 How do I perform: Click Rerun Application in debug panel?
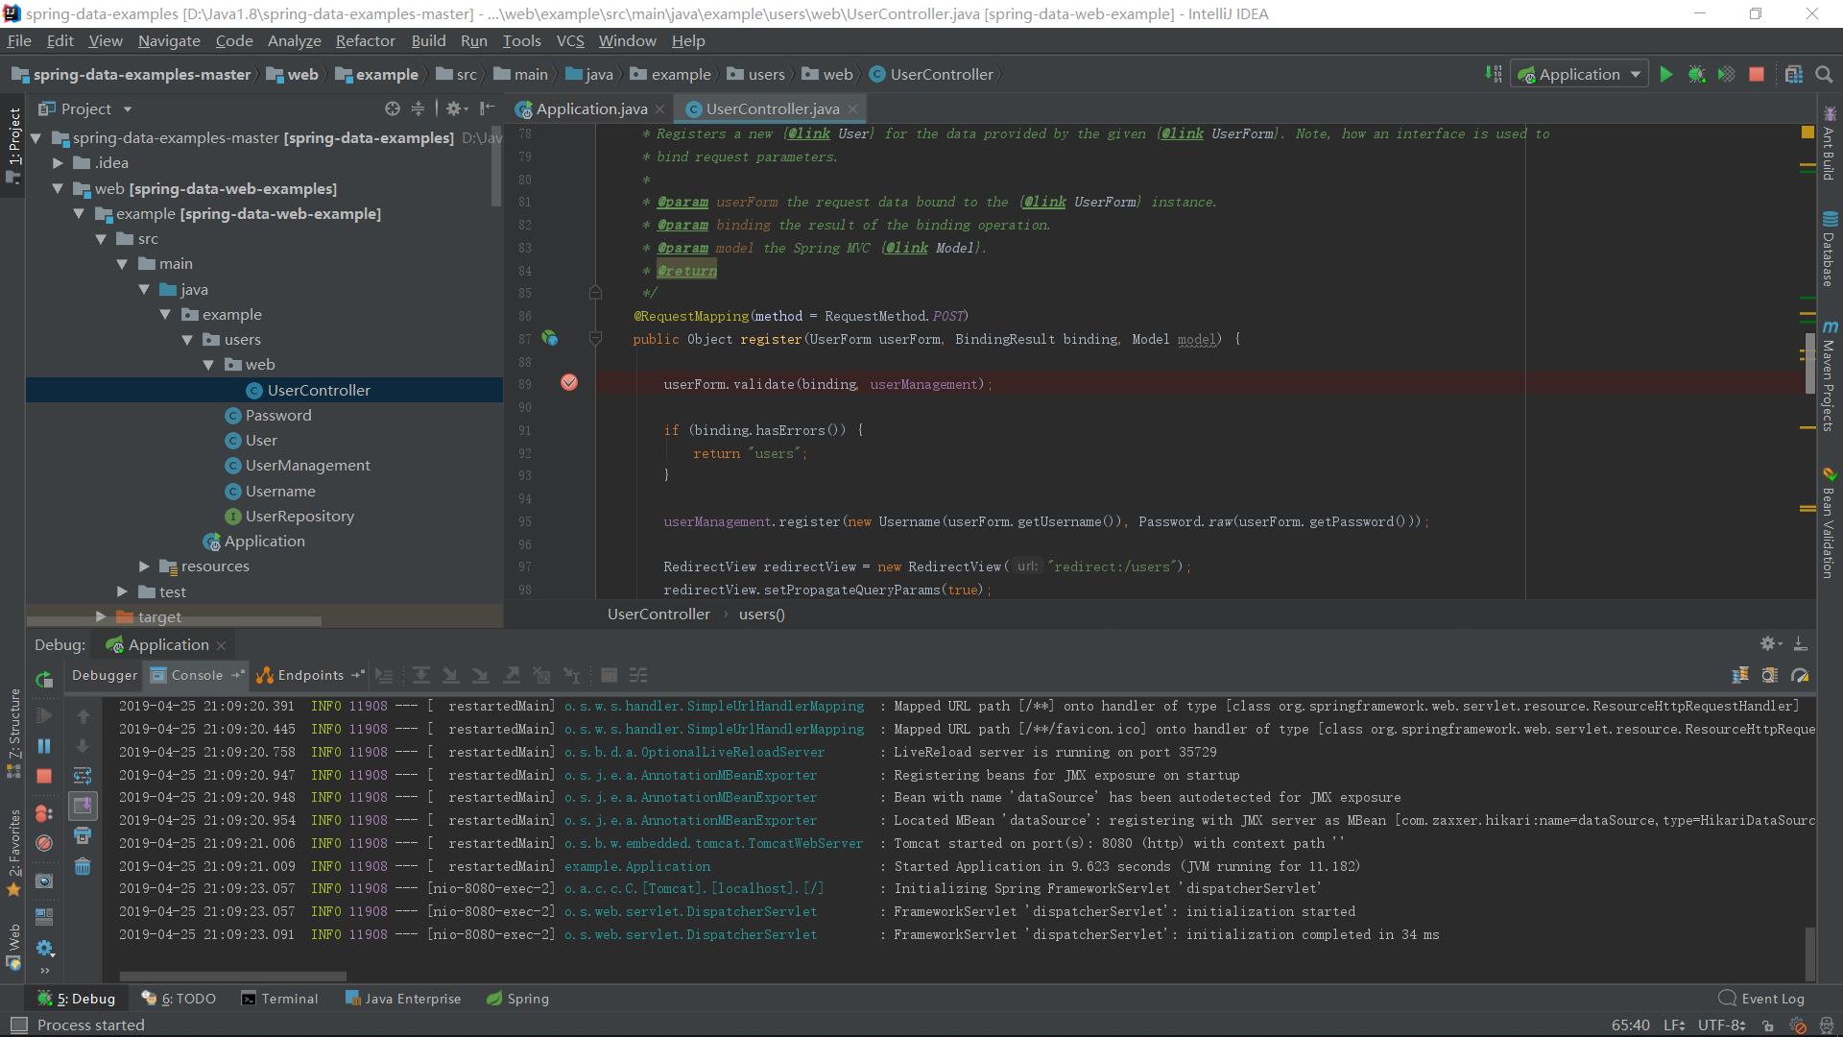click(x=44, y=680)
